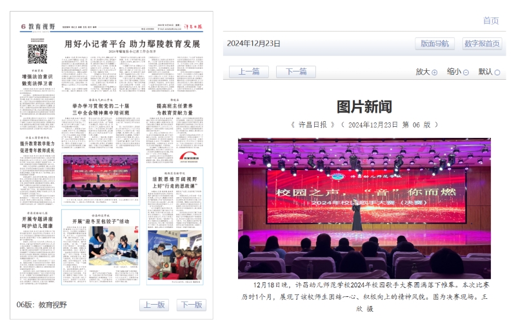Click the large 图片新闻 stage photo
The height and width of the screenshot is (324, 516).
coord(364,207)
